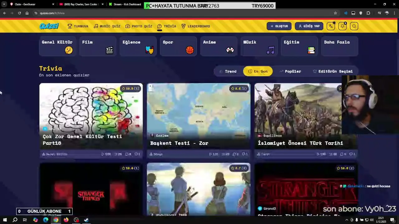The height and width of the screenshot is (224, 399).
Task: Open the Music Quiz section
Action: [107, 26]
